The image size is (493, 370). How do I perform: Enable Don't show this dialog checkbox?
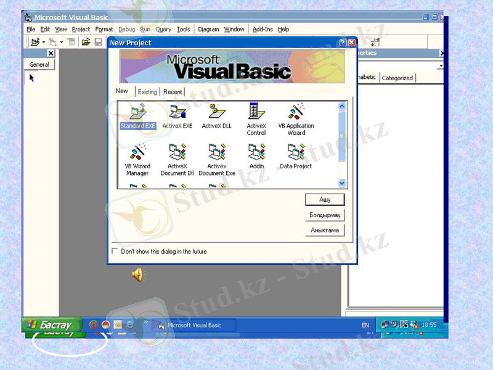[x=115, y=252]
